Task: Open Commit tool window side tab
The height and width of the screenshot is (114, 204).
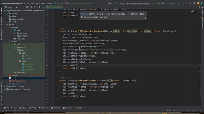Action: (x=1, y=21)
